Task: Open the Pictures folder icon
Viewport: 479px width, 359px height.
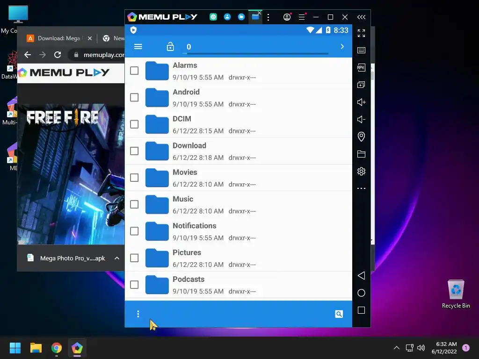Action: tap(157, 258)
